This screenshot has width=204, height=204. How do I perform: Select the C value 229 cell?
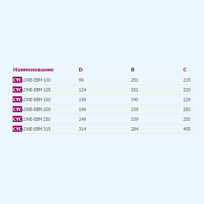coord(187,100)
